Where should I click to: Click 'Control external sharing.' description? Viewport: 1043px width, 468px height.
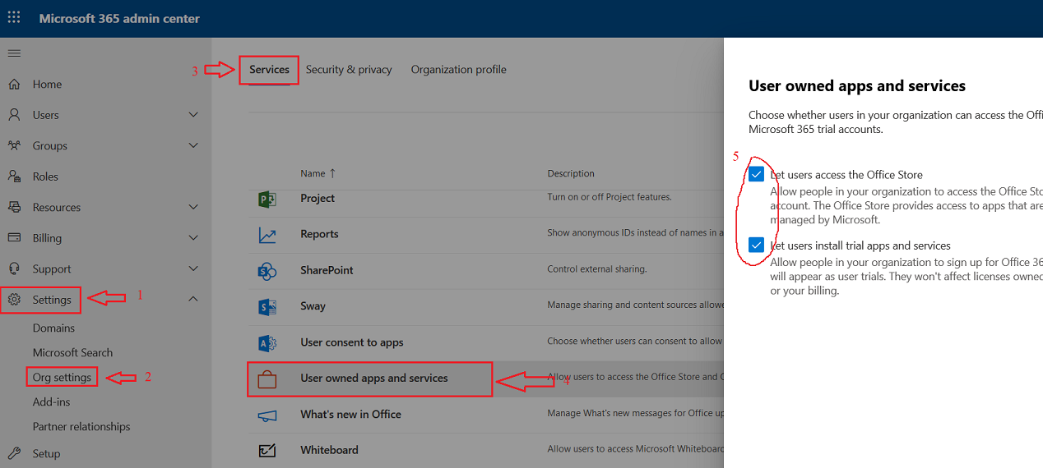[597, 269]
